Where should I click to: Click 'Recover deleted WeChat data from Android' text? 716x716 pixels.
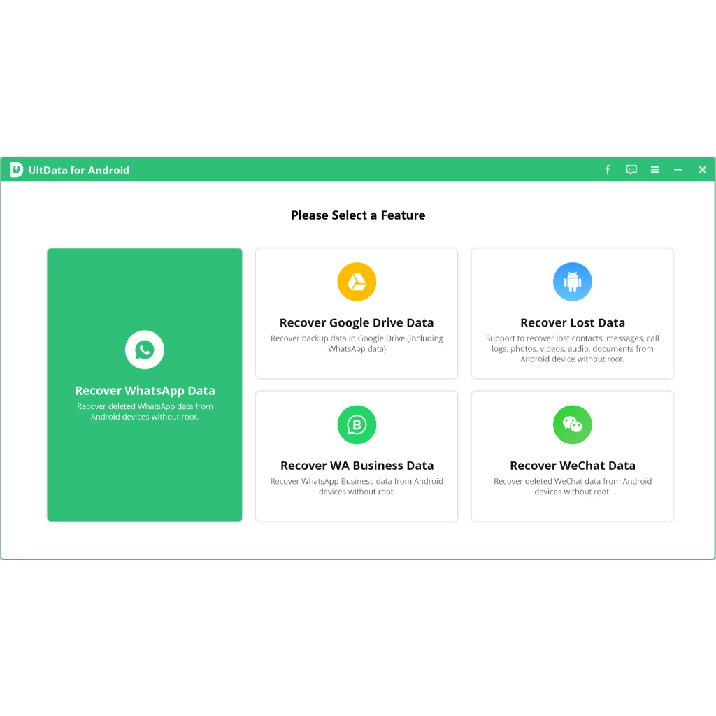[x=573, y=481]
